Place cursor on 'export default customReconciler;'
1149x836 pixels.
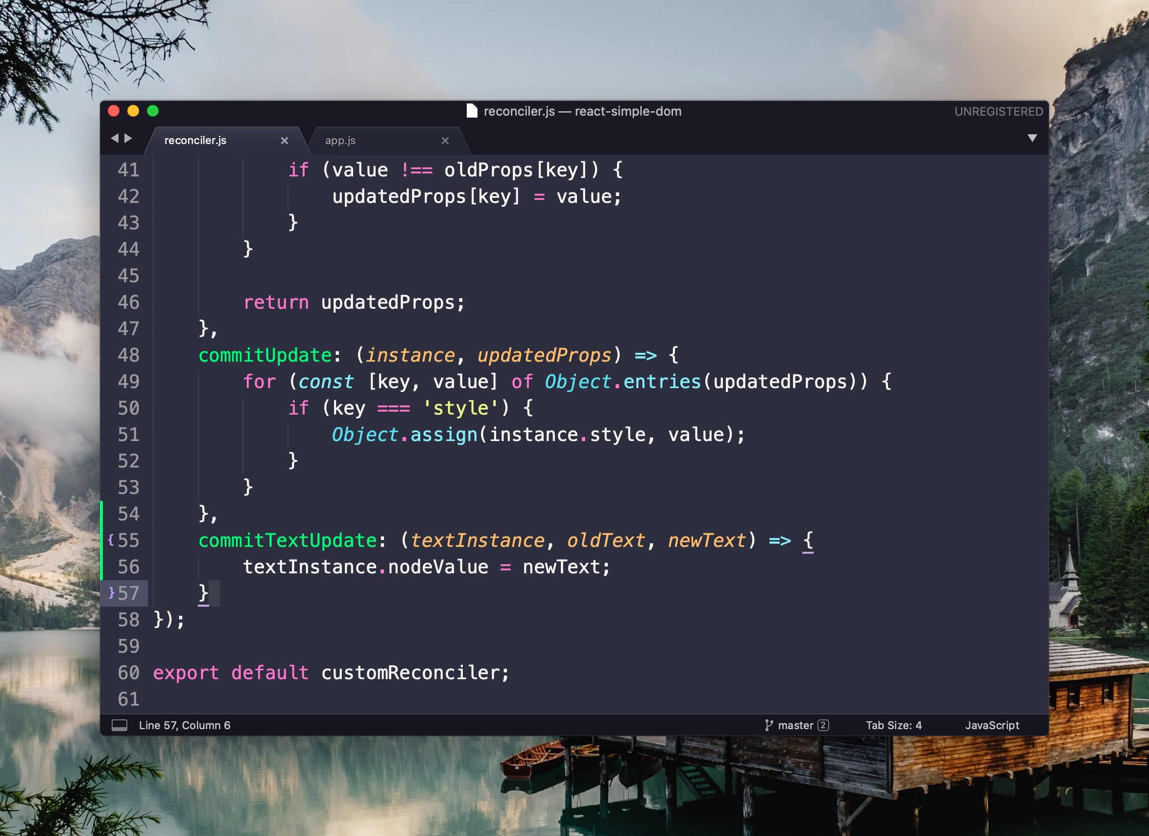click(331, 672)
